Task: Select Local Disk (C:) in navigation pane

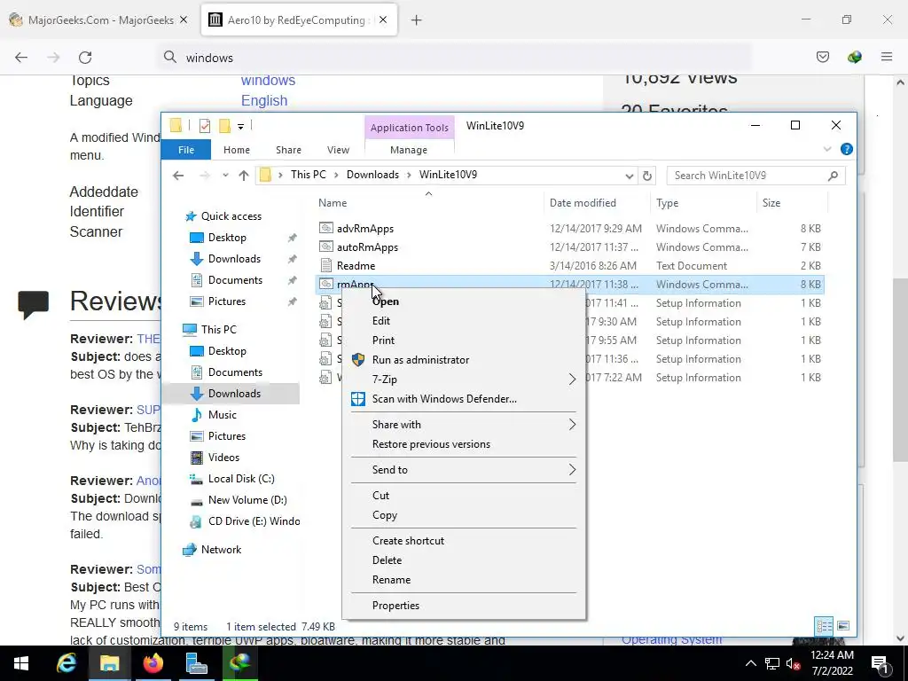Action: pos(241,479)
